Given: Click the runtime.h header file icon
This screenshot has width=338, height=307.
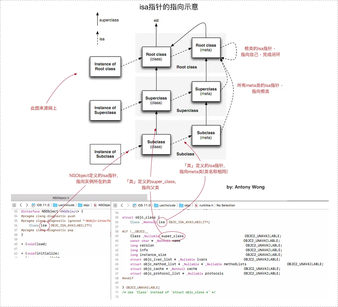Looking at the screenshot, I should (x=196, y=205).
